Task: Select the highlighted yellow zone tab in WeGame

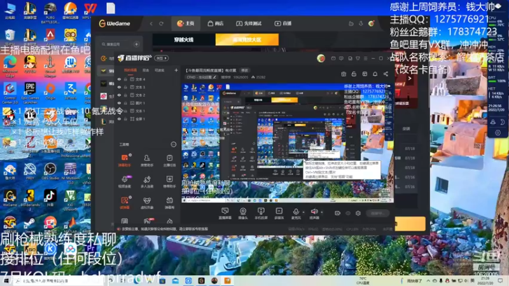Action: (x=247, y=39)
